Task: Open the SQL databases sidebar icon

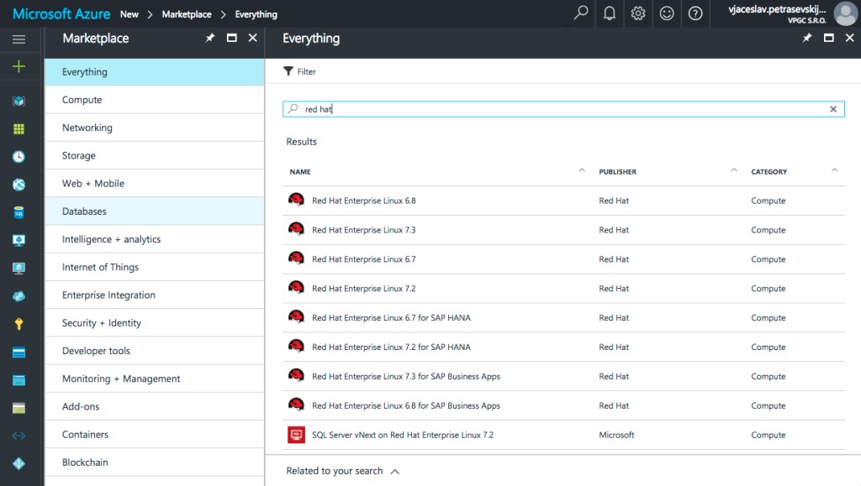Action: pos(18,212)
